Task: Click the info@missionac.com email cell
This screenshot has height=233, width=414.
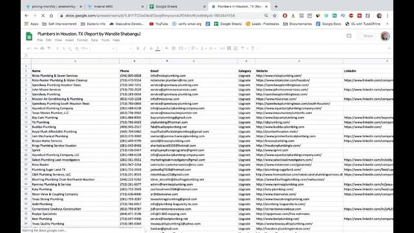Action: tap(193, 99)
